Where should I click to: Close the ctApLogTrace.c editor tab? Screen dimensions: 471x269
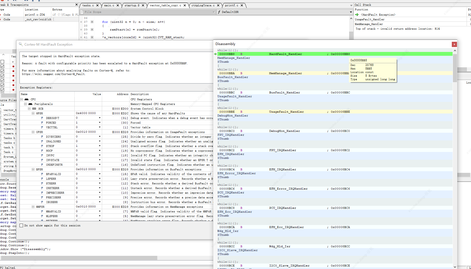click(218, 5)
